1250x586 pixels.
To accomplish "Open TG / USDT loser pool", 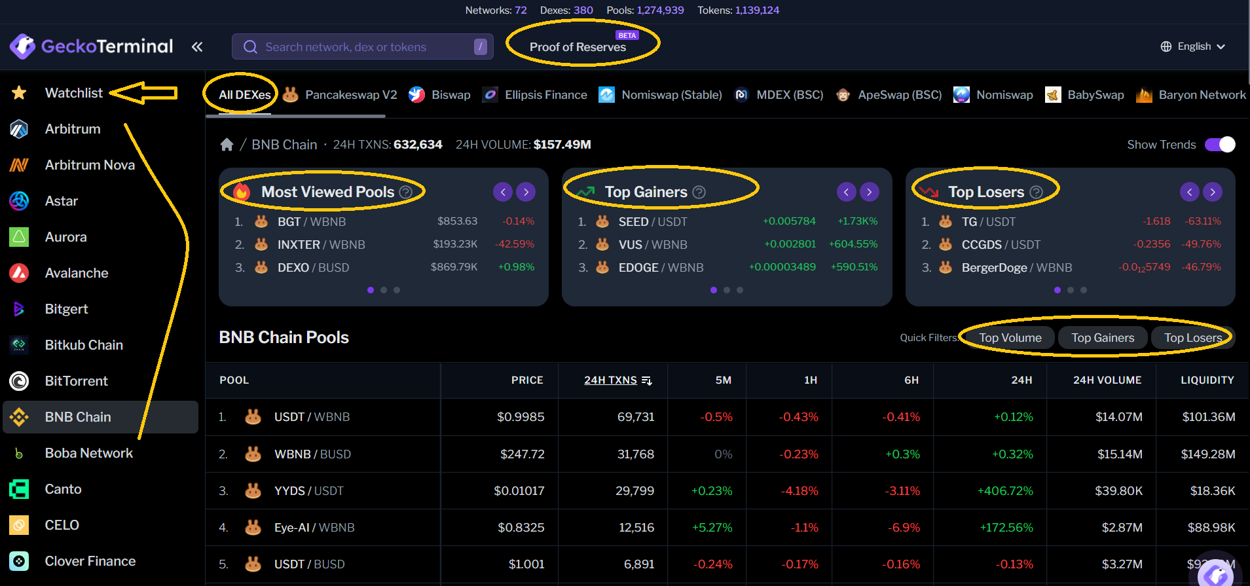I will pyautogui.click(x=989, y=222).
